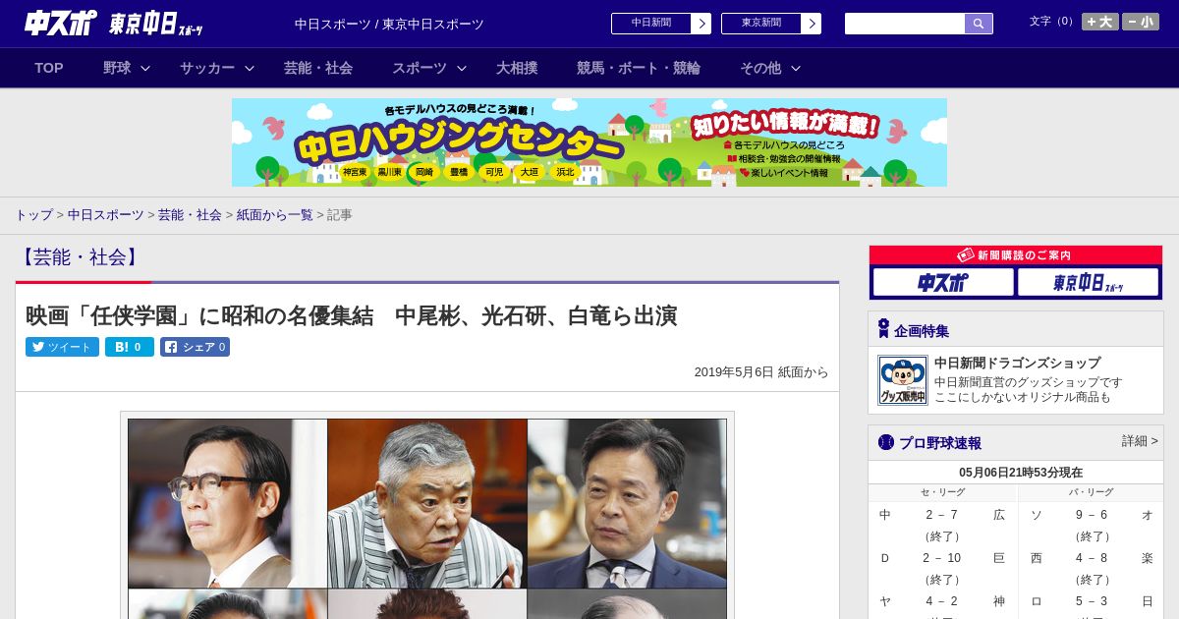Click the 企画特集 ribbon icon
The width and height of the screenshot is (1179, 619).
pos(883,329)
